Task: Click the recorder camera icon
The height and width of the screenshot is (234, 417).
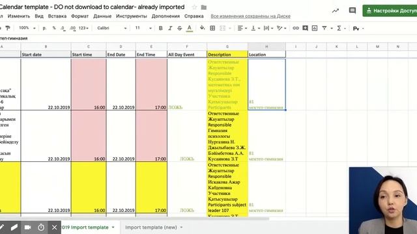Action: click(x=27, y=227)
